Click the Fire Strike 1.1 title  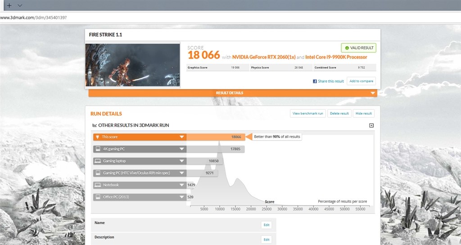(105, 35)
